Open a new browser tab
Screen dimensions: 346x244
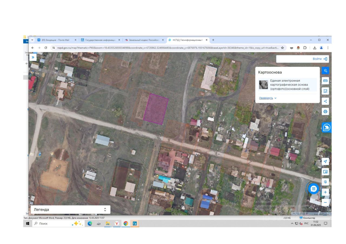(x=213, y=40)
